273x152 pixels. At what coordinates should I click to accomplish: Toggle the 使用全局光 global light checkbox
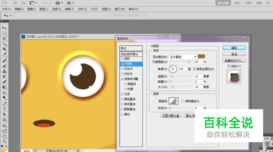click(x=194, y=69)
